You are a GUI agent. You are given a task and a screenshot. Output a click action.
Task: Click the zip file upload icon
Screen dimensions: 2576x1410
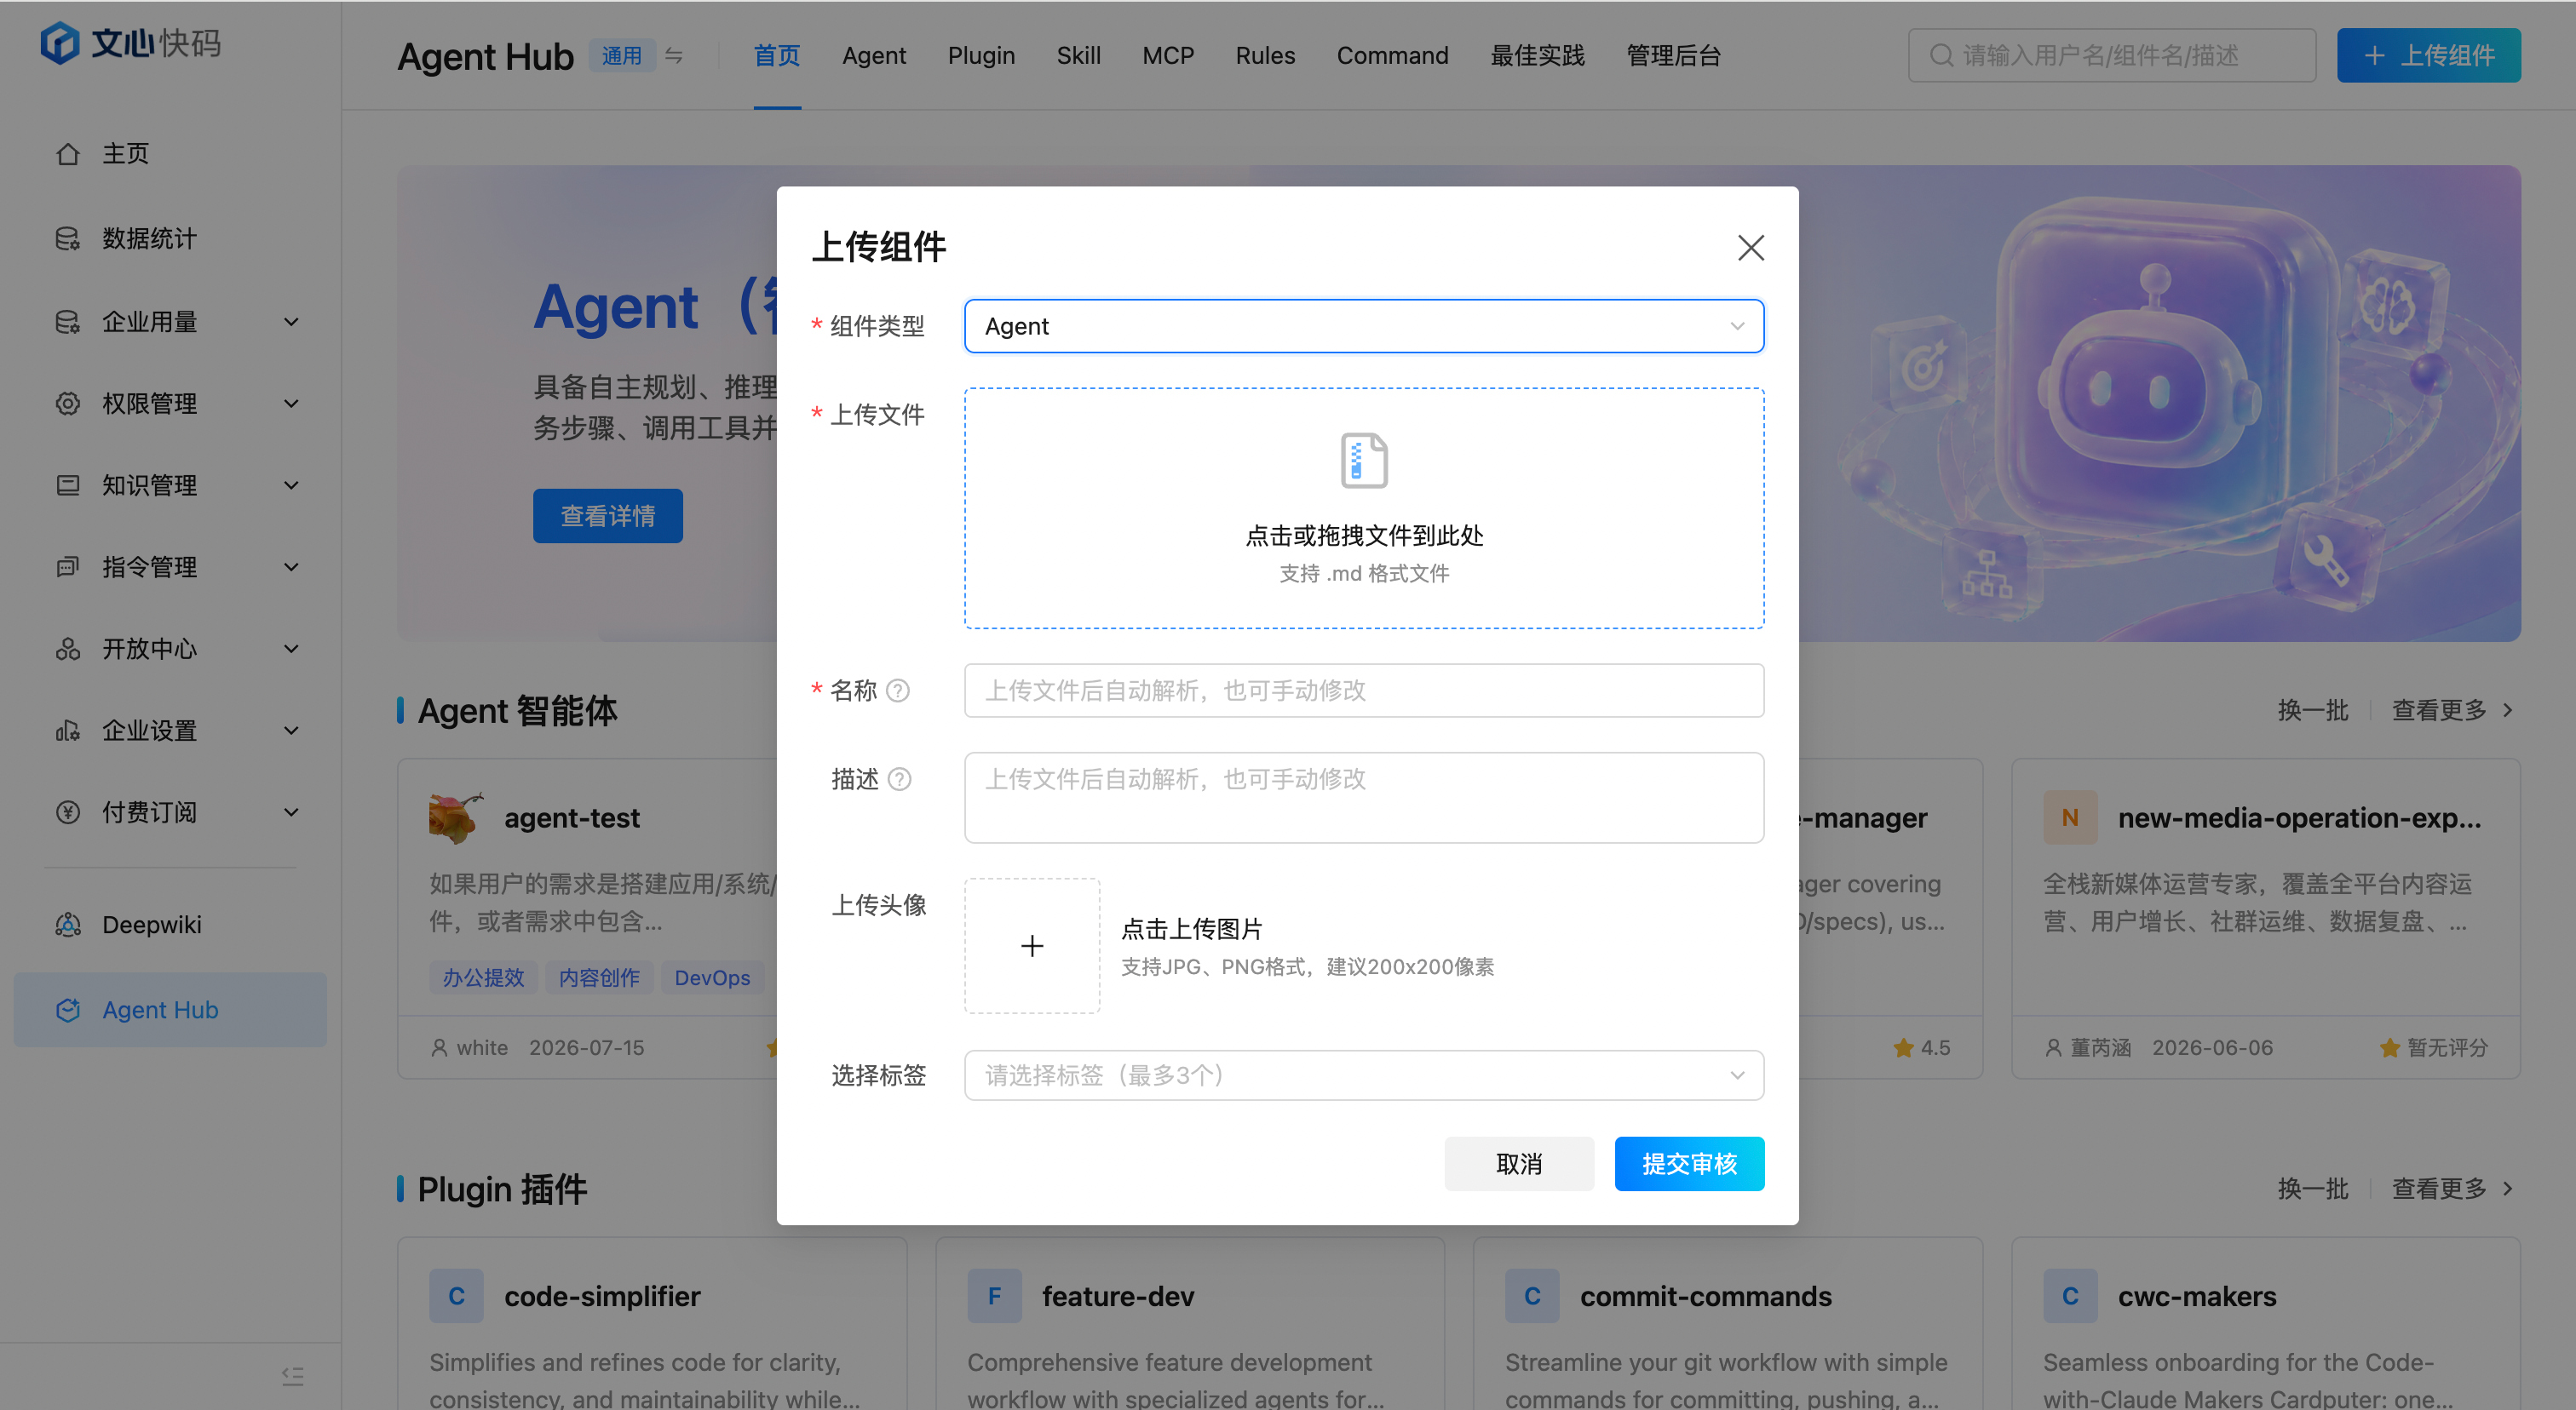click(1364, 461)
